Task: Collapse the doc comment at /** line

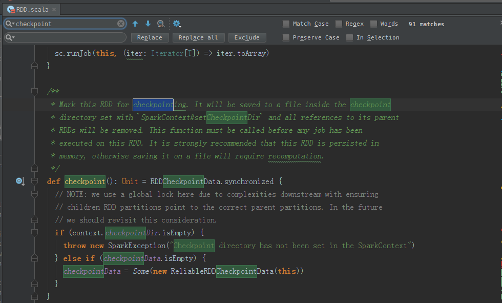Action: pyautogui.click(x=35, y=92)
